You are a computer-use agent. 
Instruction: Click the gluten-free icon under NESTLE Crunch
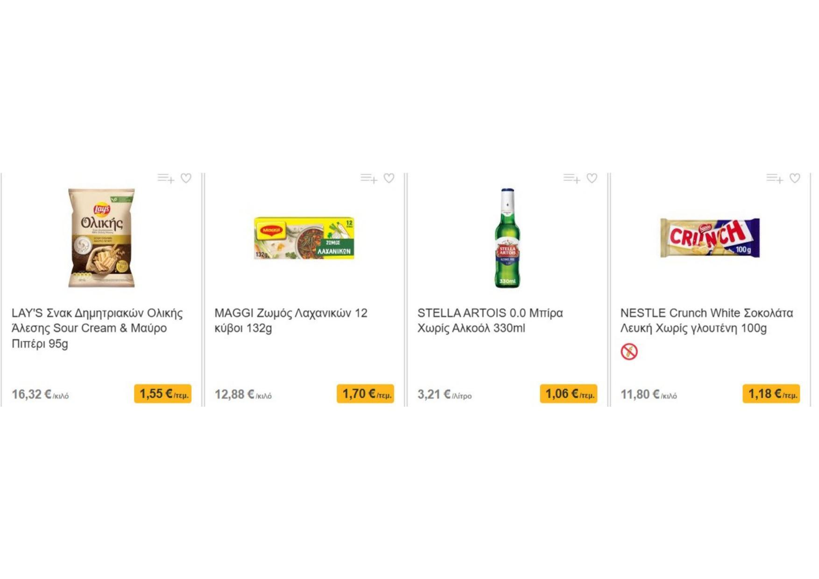(x=629, y=352)
